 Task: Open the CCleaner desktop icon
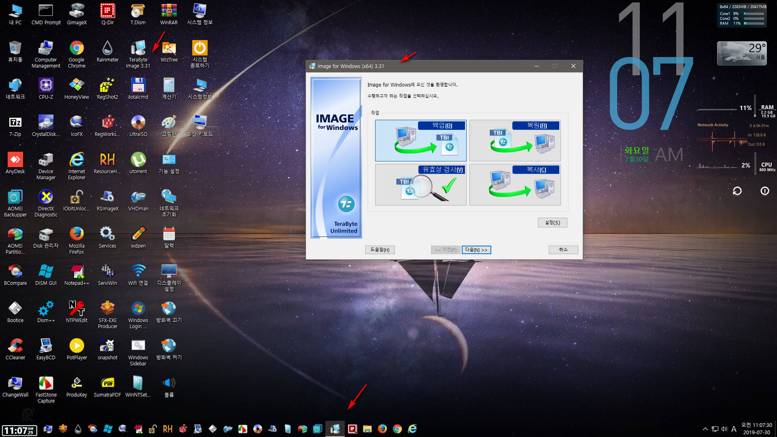pyautogui.click(x=15, y=349)
